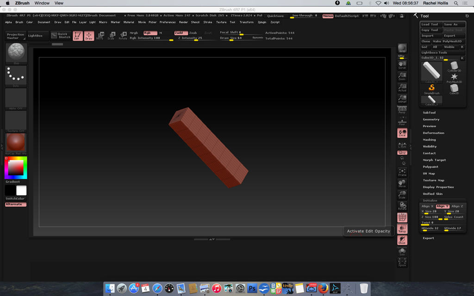Click the Save As button
This screenshot has height=296, width=474.
(454, 25)
